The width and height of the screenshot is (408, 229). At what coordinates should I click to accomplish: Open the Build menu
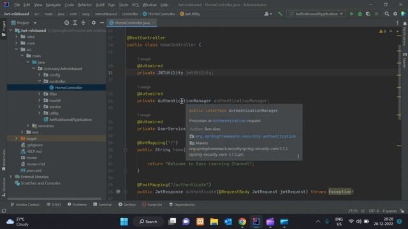pyautogui.click(x=100, y=4)
